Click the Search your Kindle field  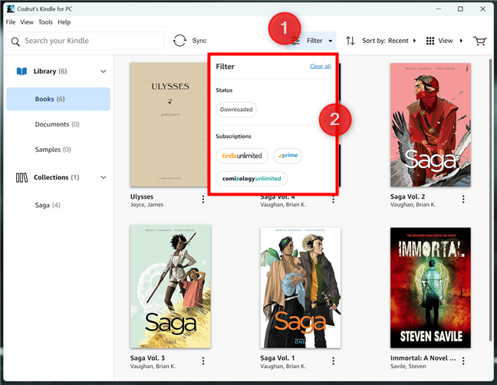point(85,41)
